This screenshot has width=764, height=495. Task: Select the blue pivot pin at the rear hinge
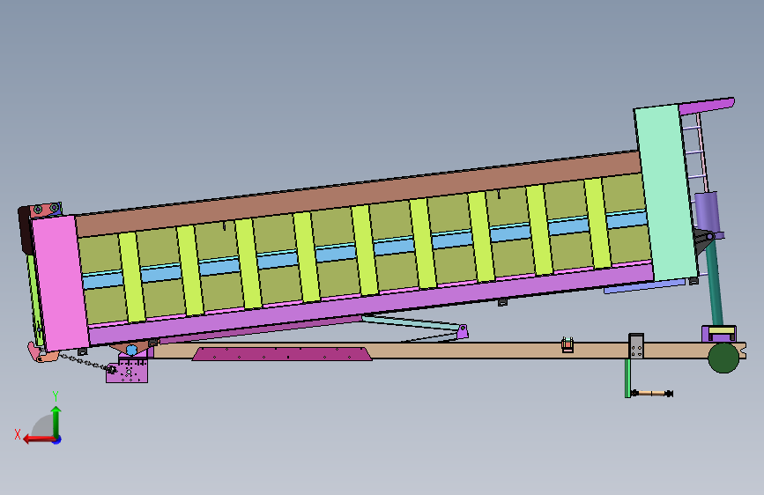click(131, 350)
